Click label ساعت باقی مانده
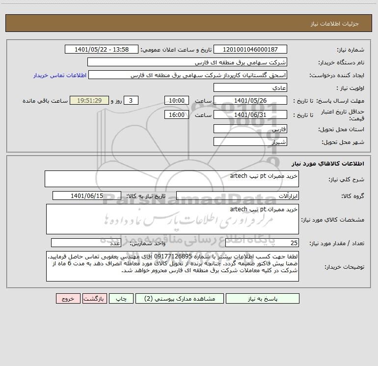Screen dimensions: 378x366 tap(45, 101)
